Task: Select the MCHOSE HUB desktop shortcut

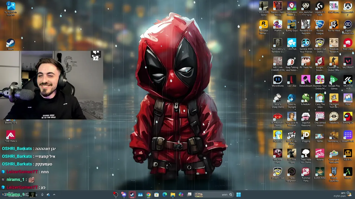Action: tap(348, 82)
